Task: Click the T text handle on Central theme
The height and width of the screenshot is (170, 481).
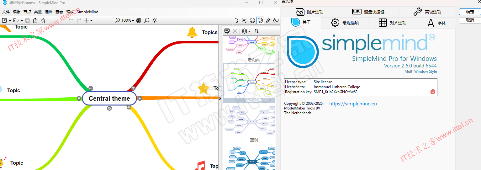Action: pos(133,88)
